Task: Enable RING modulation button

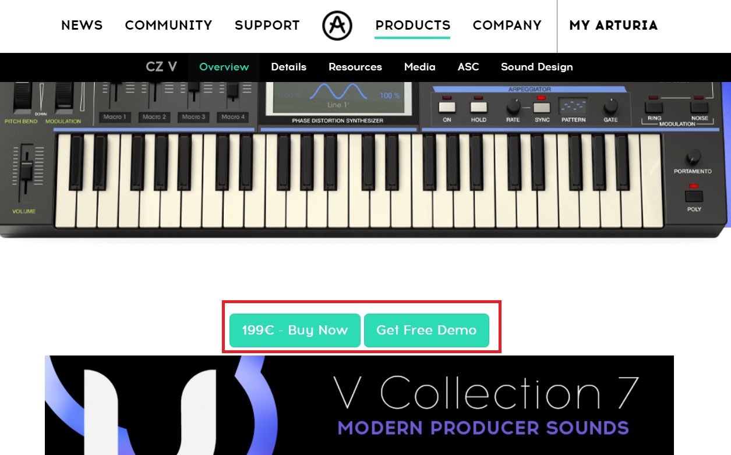Action: tap(654, 107)
